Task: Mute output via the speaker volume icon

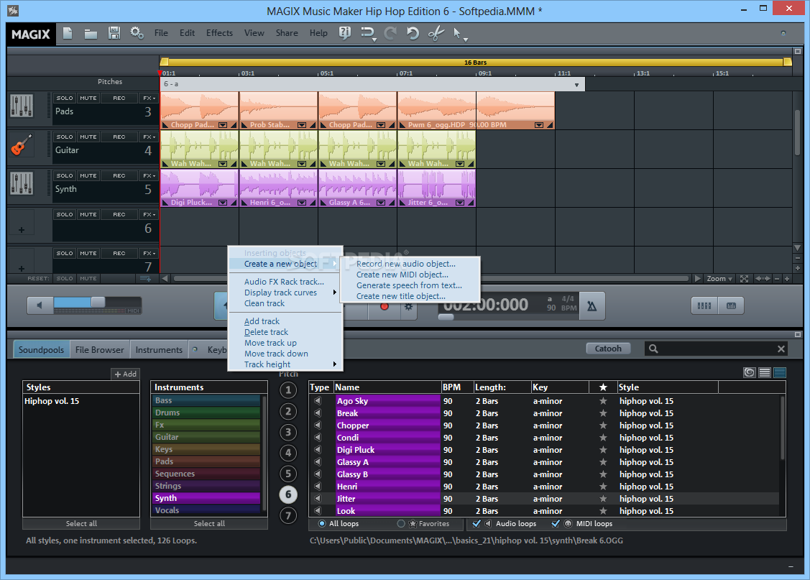Action: coord(40,305)
